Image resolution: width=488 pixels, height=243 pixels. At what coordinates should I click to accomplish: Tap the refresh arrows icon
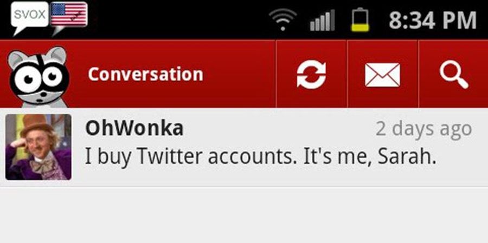click(x=311, y=75)
